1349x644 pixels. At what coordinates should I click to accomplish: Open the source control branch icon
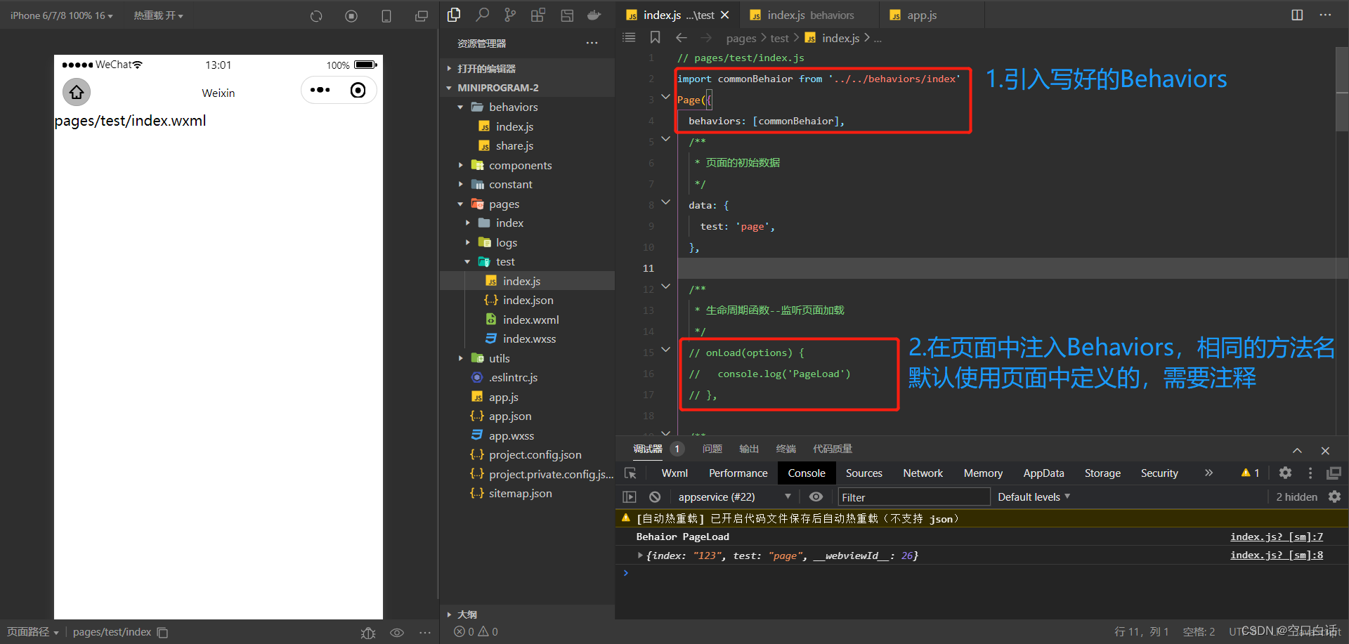510,15
